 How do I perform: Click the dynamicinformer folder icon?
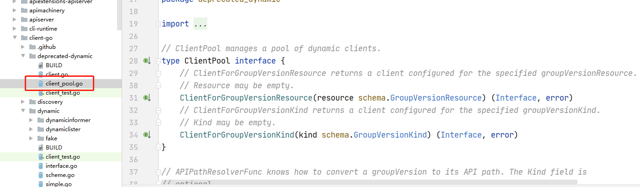point(40,120)
